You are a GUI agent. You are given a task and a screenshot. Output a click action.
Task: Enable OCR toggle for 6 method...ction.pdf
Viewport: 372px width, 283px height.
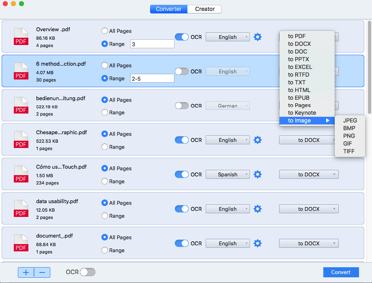[x=182, y=71]
